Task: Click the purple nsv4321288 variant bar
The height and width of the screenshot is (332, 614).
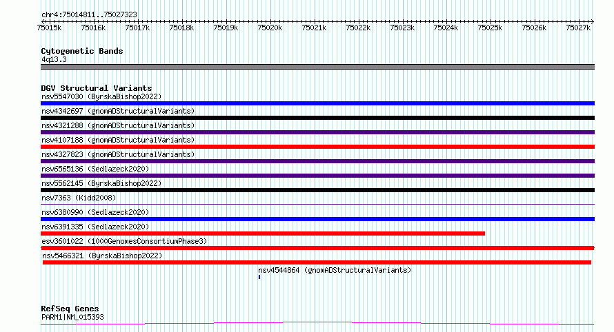Action: coord(317,132)
